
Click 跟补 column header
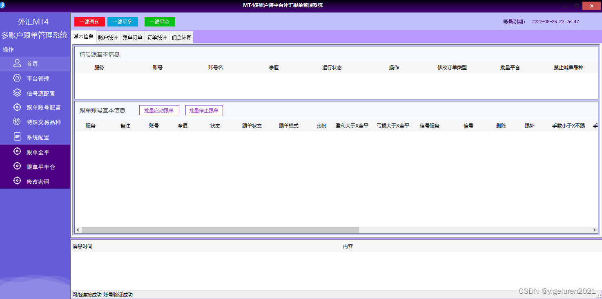click(530, 126)
